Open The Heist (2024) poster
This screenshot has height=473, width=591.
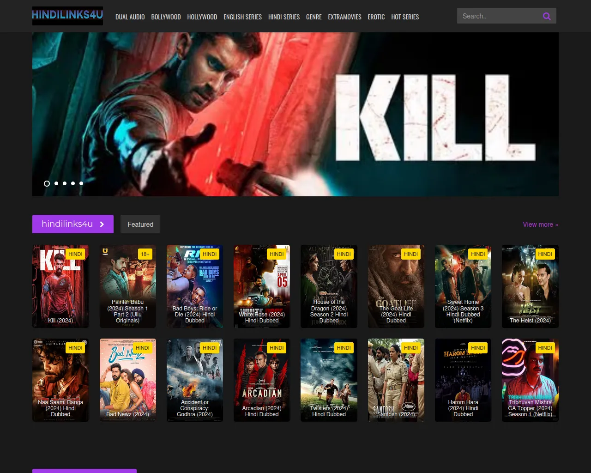click(x=530, y=286)
